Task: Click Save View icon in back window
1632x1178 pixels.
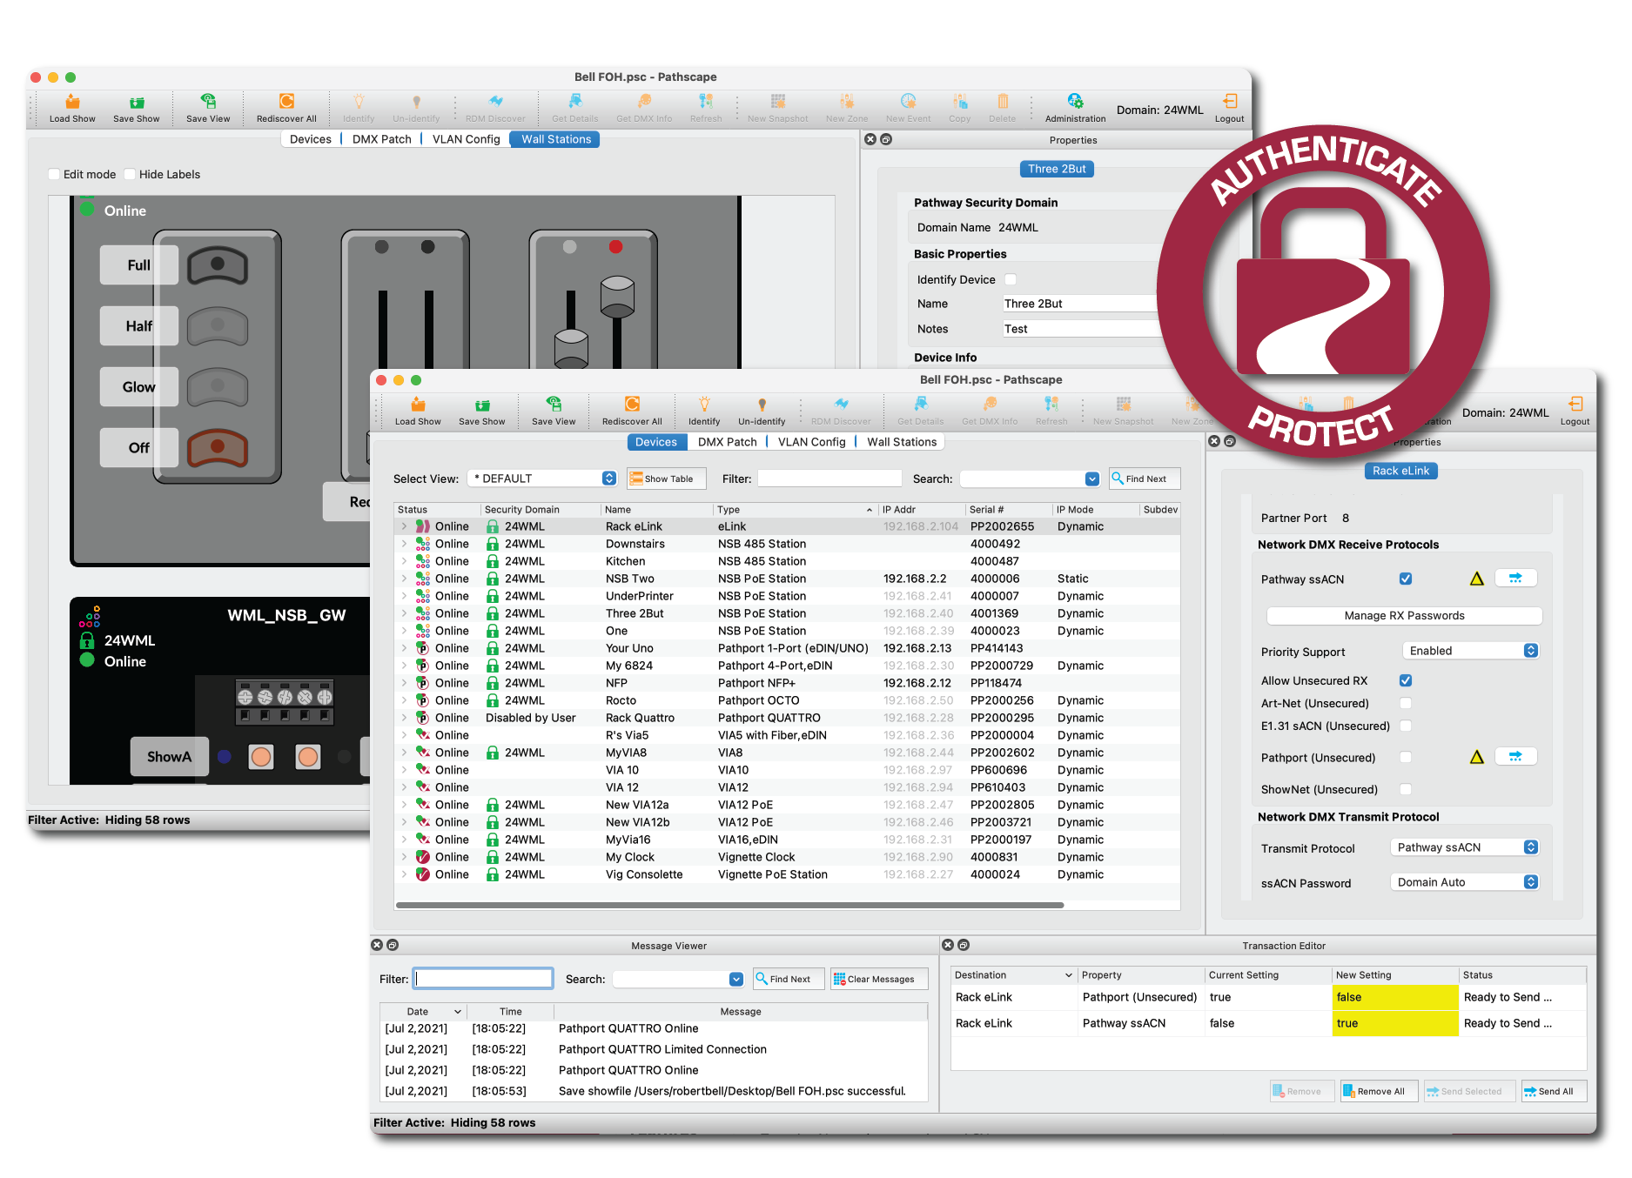Action: (x=208, y=103)
